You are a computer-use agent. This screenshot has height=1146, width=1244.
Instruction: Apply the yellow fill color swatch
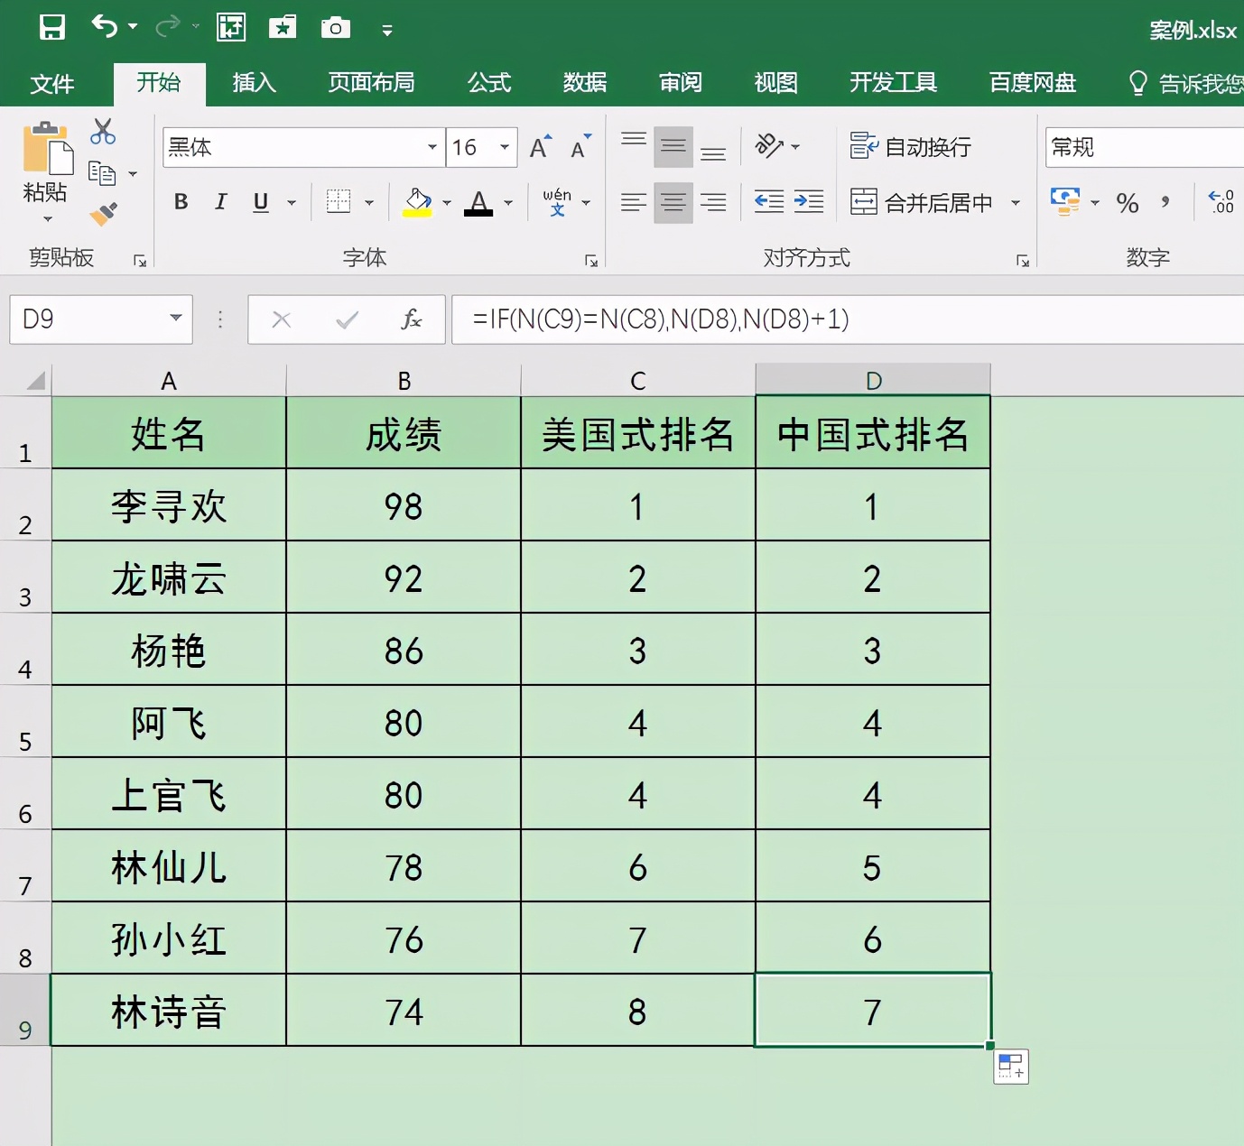click(417, 202)
